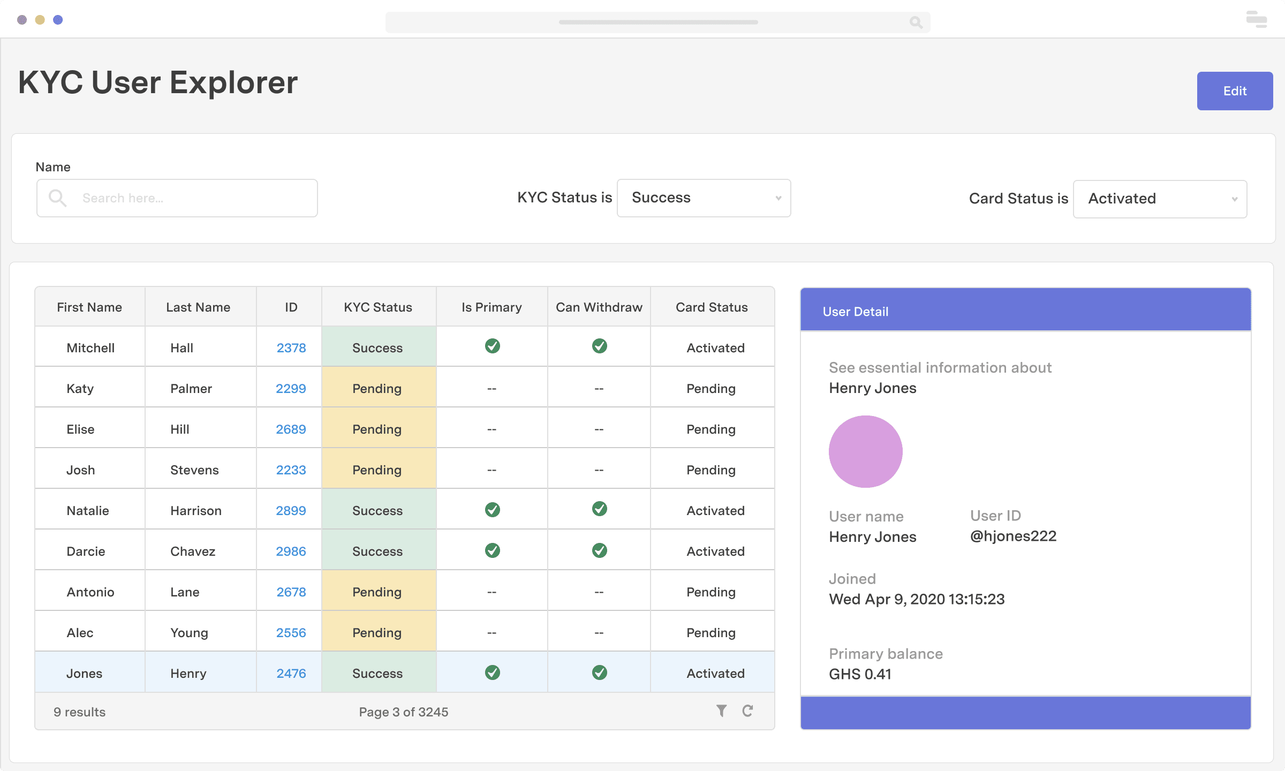Open the filter funnel icon below the table
Viewport: 1285px width, 771px height.
[721, 710]
